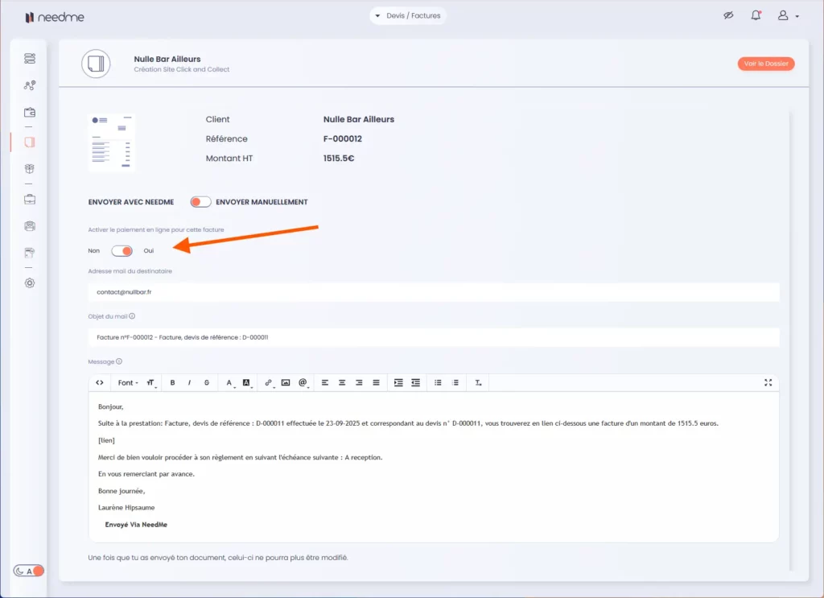Image resolution: width=824 pixels, height=598 pixels.
Task: Open the Devis / Factures dropdown
Action: 408,16
